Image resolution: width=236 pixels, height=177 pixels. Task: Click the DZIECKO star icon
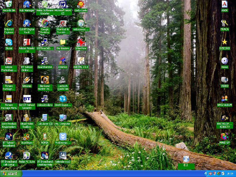tap(224, 42)
